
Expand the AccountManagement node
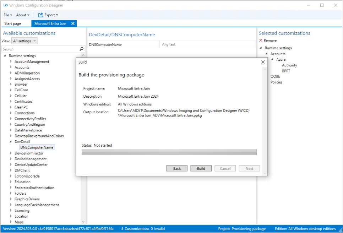11,61
